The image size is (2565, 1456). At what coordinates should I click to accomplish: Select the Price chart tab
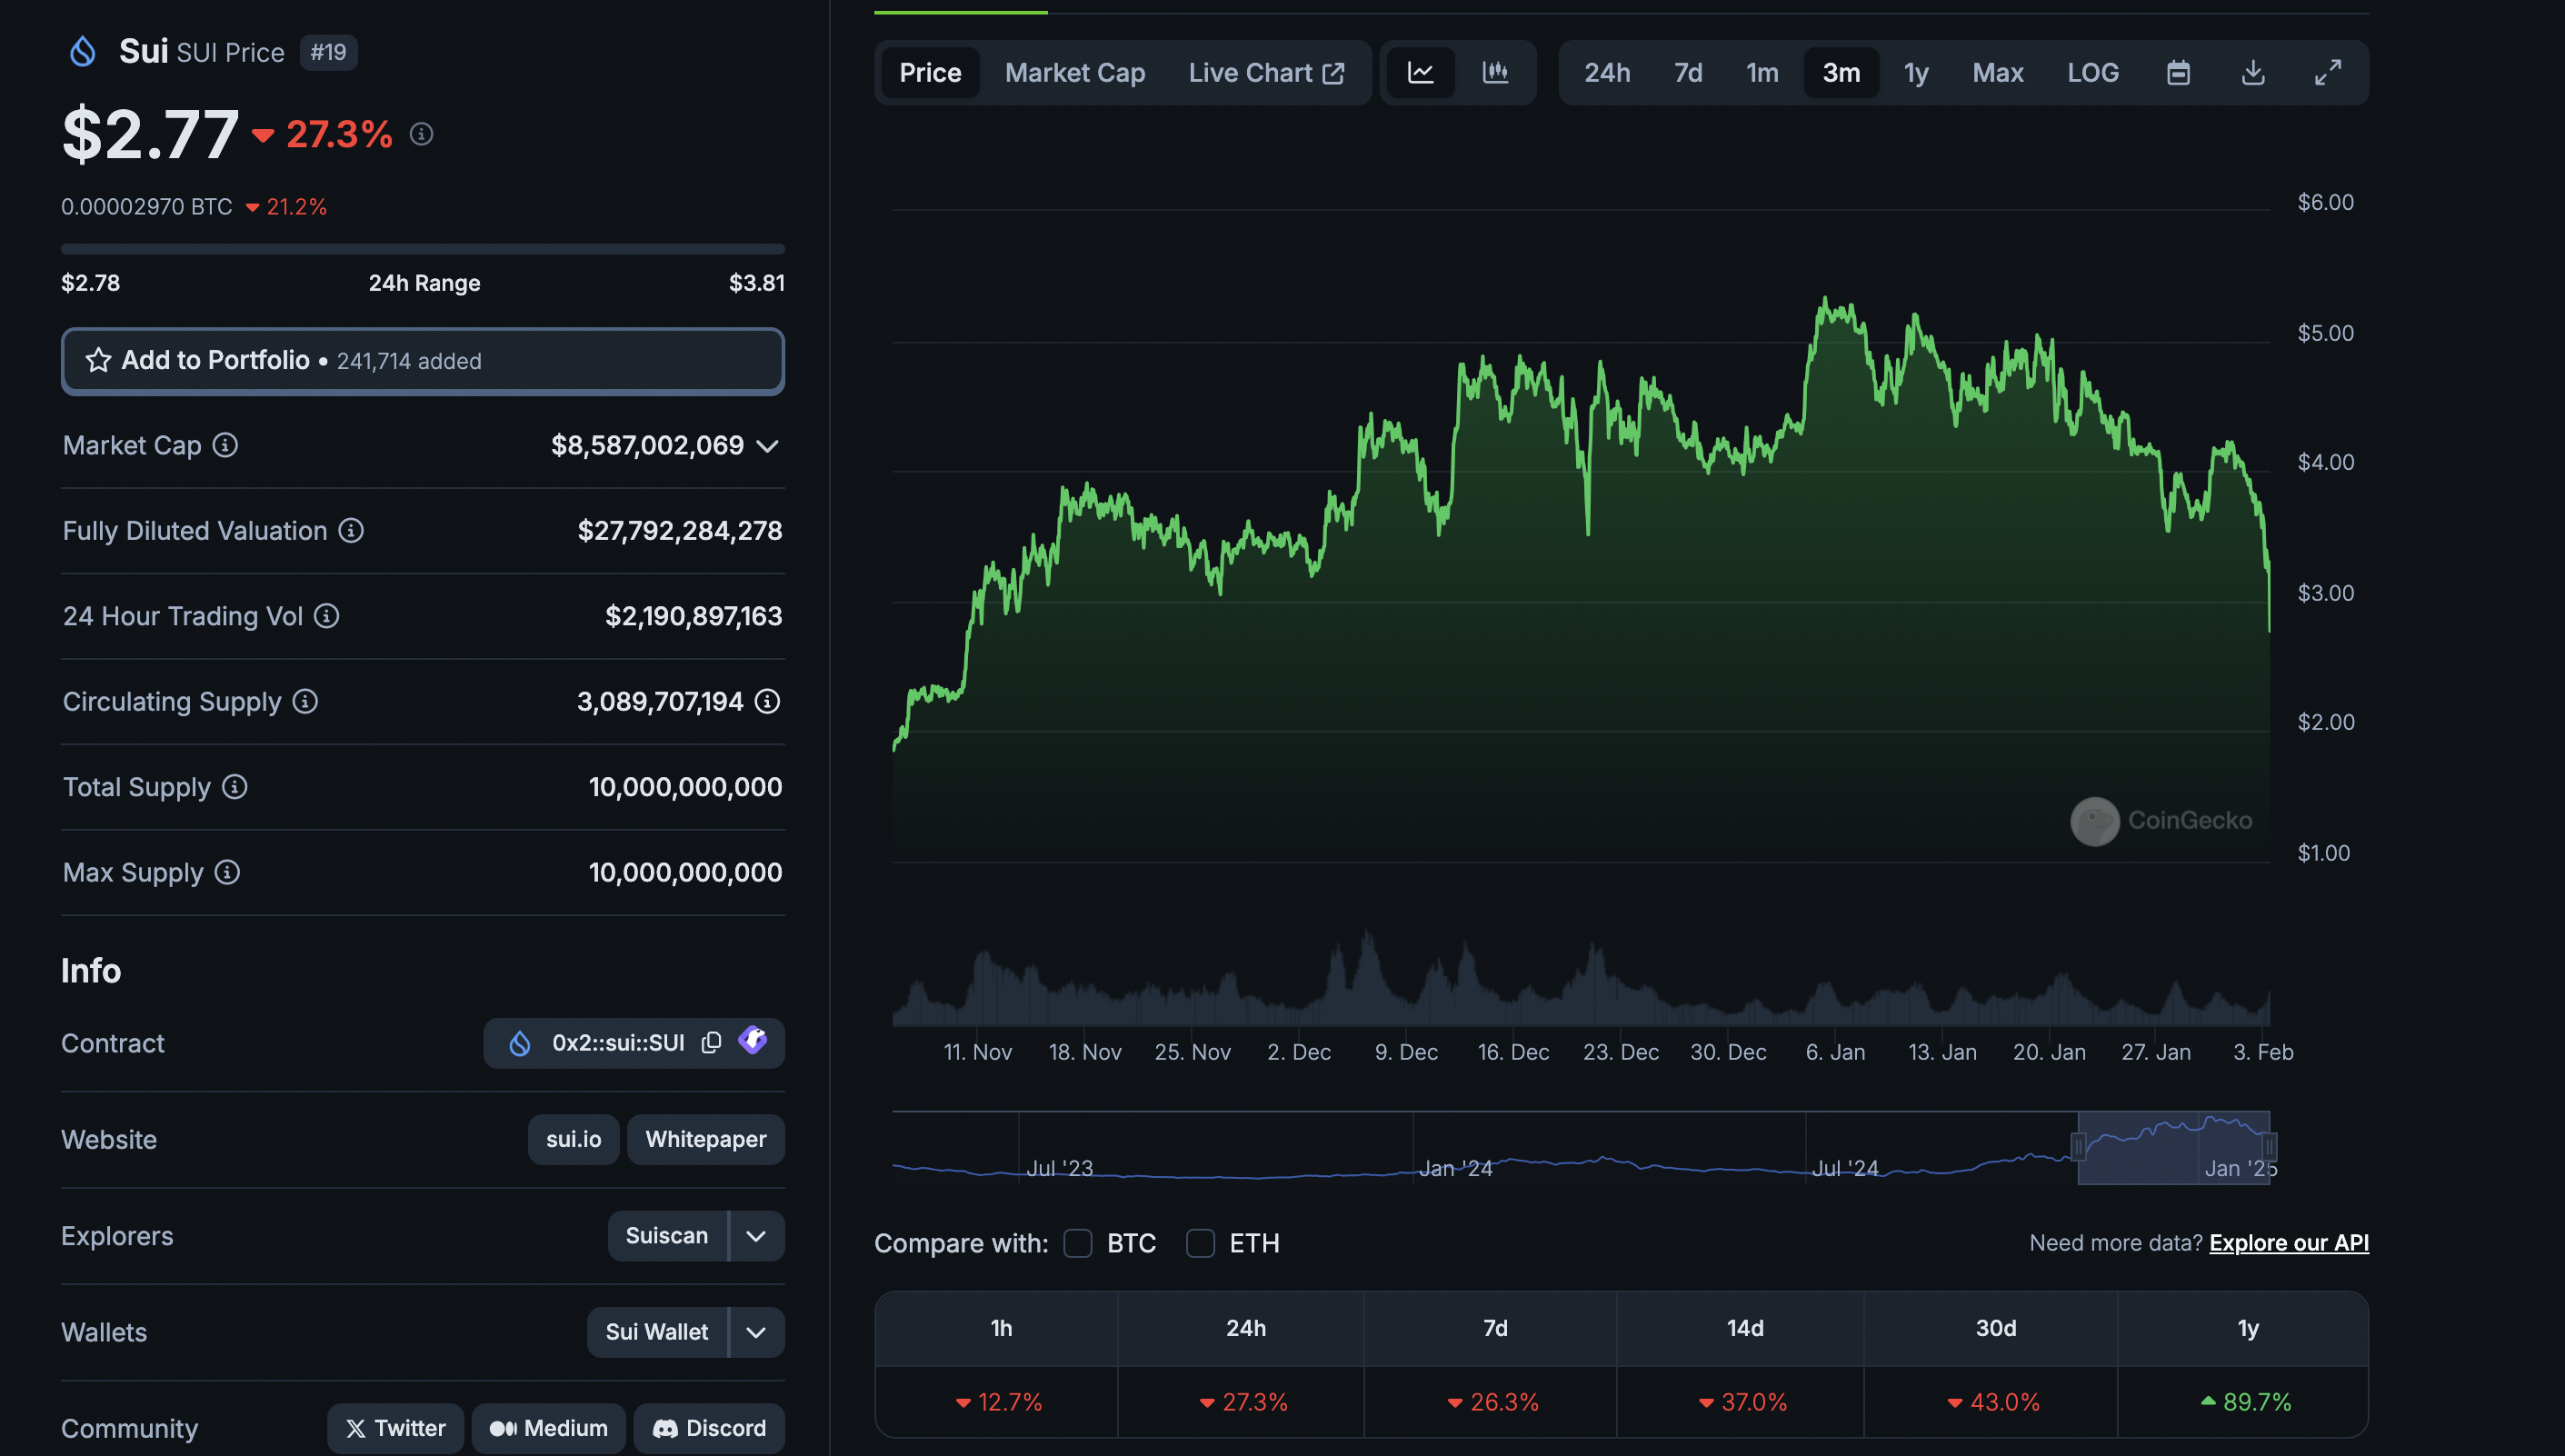coord(930,72)
